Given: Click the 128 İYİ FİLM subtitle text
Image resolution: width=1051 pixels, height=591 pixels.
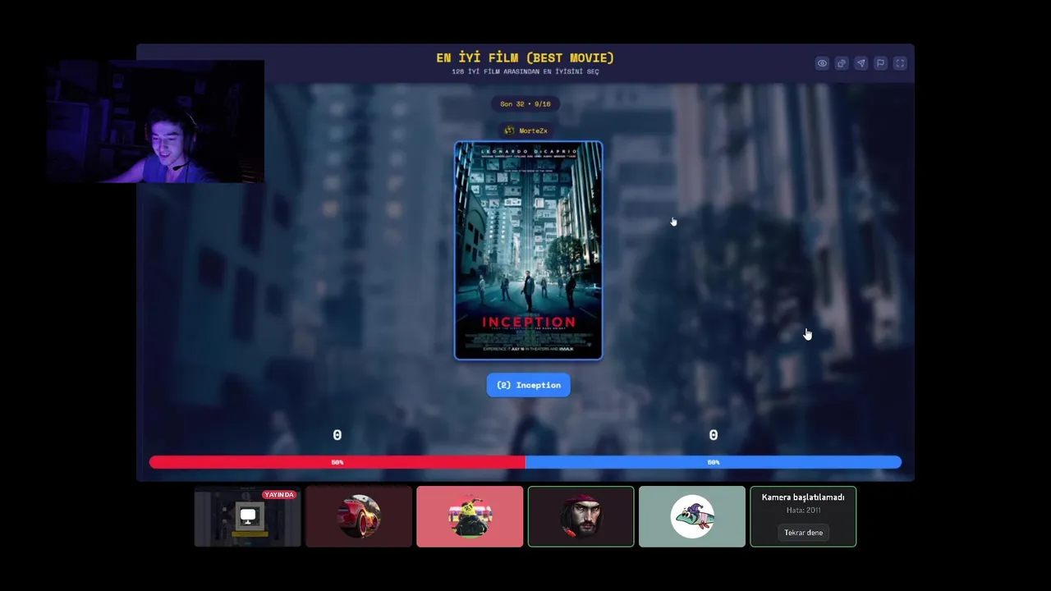Looking at the screenshot, I should 525,71.
